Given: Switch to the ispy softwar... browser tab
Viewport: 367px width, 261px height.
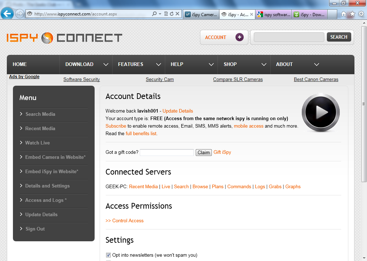Looking at the screenshot, I should tap(273, 14).
